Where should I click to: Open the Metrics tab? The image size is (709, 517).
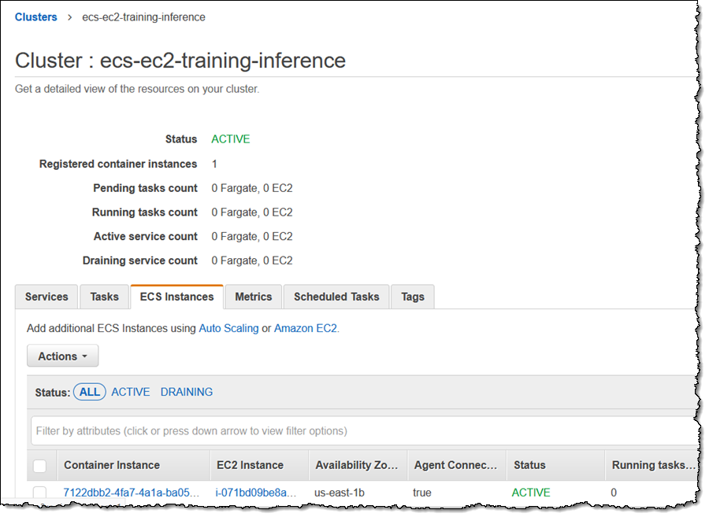[x=253, y=297]
